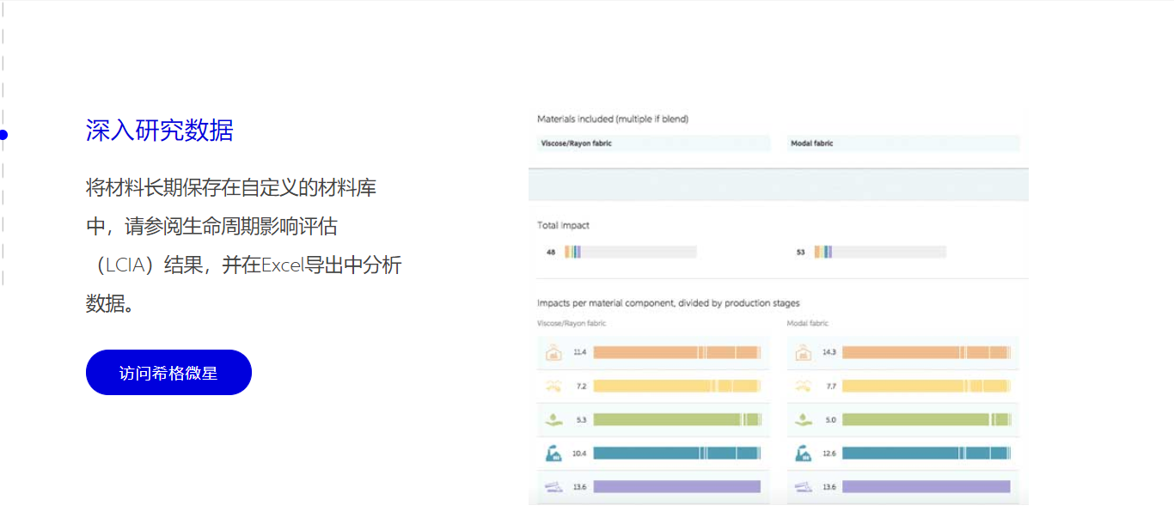Click the yellow yarn icon under Viscose/Rayon fabric
This screenshot has height=530, width=1174.
pyautogui.click(x=553, y=387)
